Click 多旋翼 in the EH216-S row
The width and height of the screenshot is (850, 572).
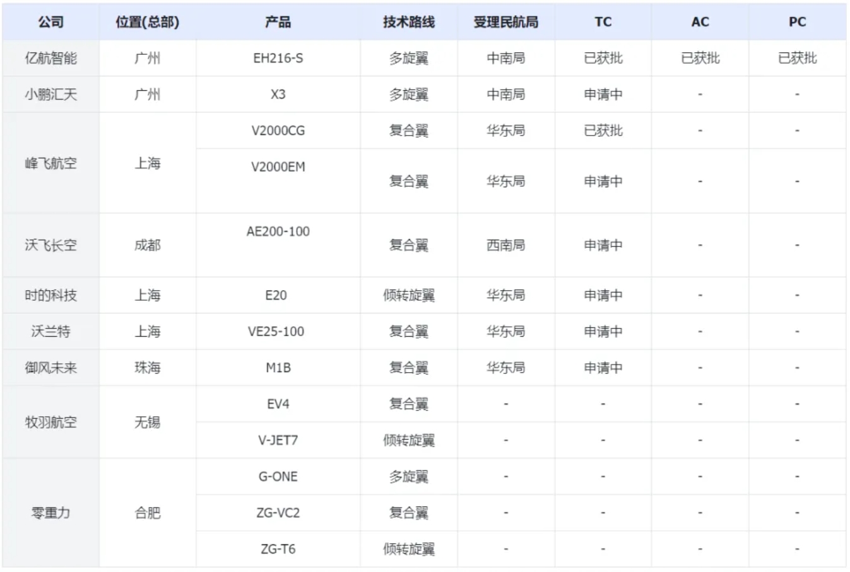click(x=409, y=59)
